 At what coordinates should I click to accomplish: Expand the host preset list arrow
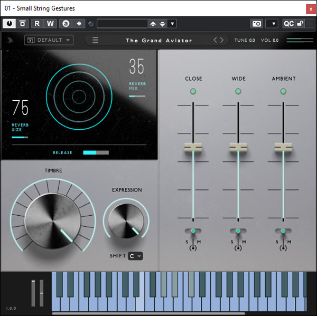pos(172,23)
